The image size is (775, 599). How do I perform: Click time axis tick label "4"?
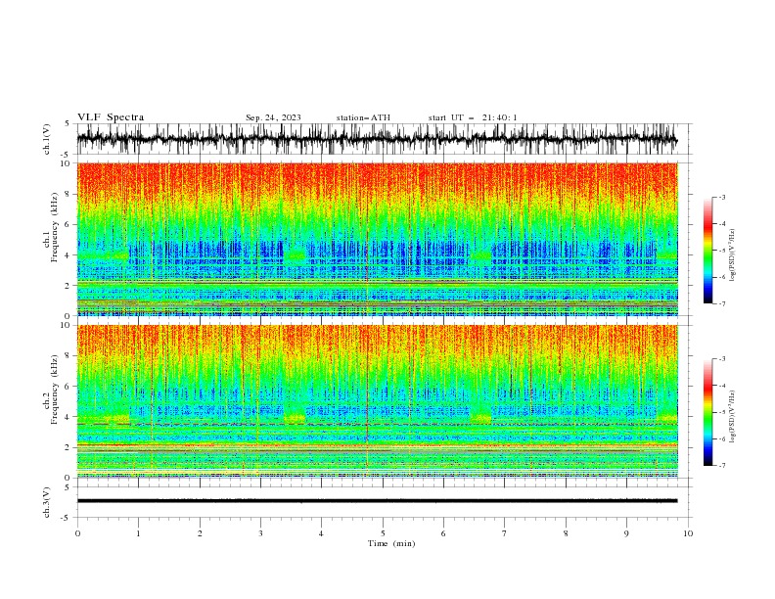pyautogui.click(x=321, y=533)
